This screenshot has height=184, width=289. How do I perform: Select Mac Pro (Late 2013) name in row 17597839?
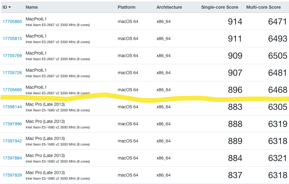tap(45, 173)
